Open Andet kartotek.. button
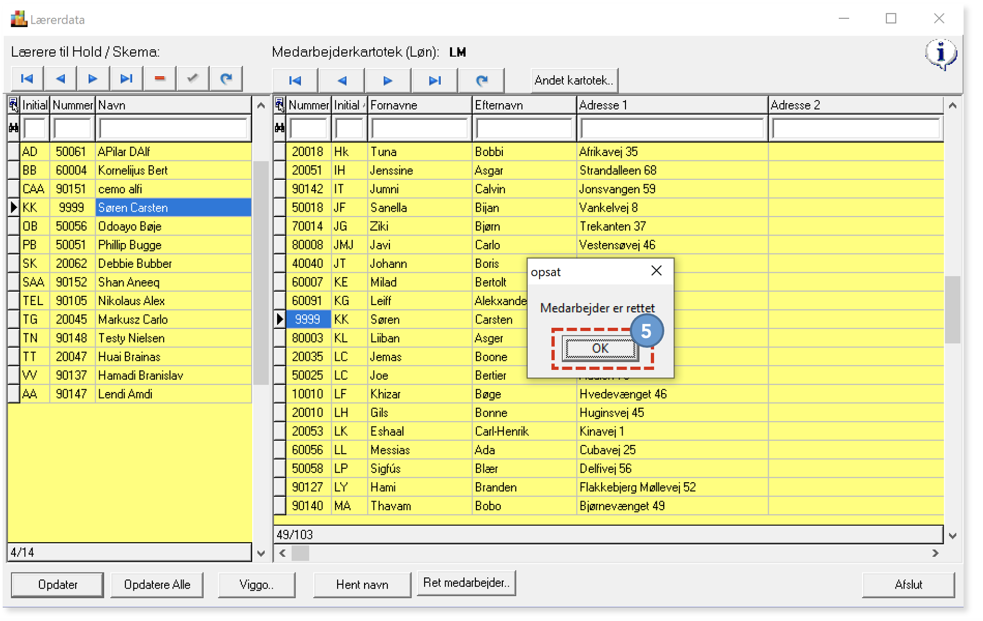 point(574,80)
